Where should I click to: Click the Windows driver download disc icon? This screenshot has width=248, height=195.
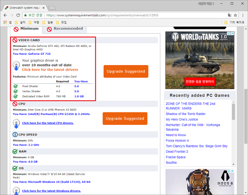coord(16,191)
